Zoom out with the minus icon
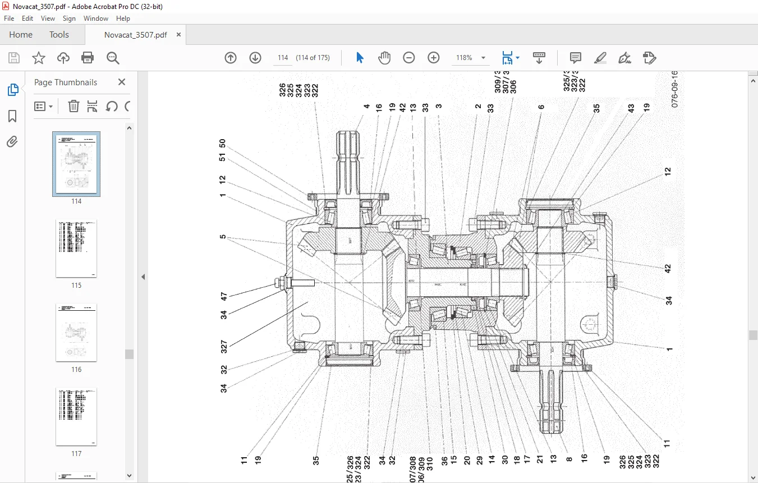 tap(409, 58)
